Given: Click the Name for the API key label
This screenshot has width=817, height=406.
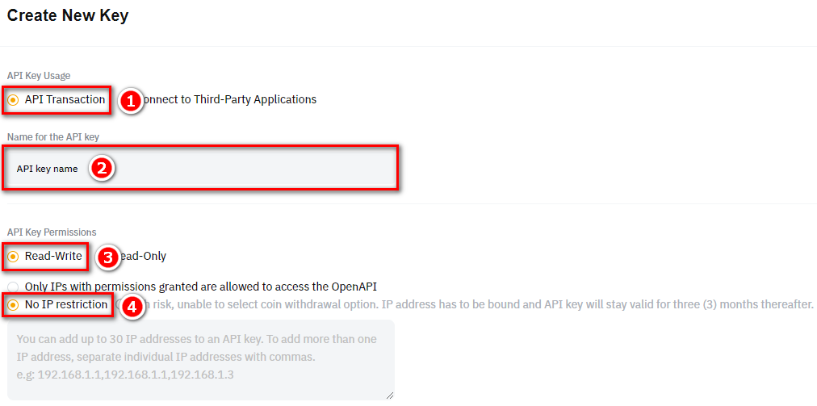Looking at the screenshot, I should 53,137.
